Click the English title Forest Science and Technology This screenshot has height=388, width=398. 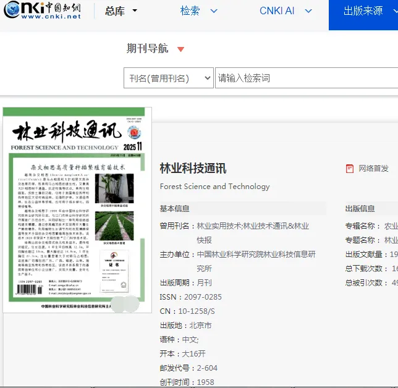pos(214,187)
